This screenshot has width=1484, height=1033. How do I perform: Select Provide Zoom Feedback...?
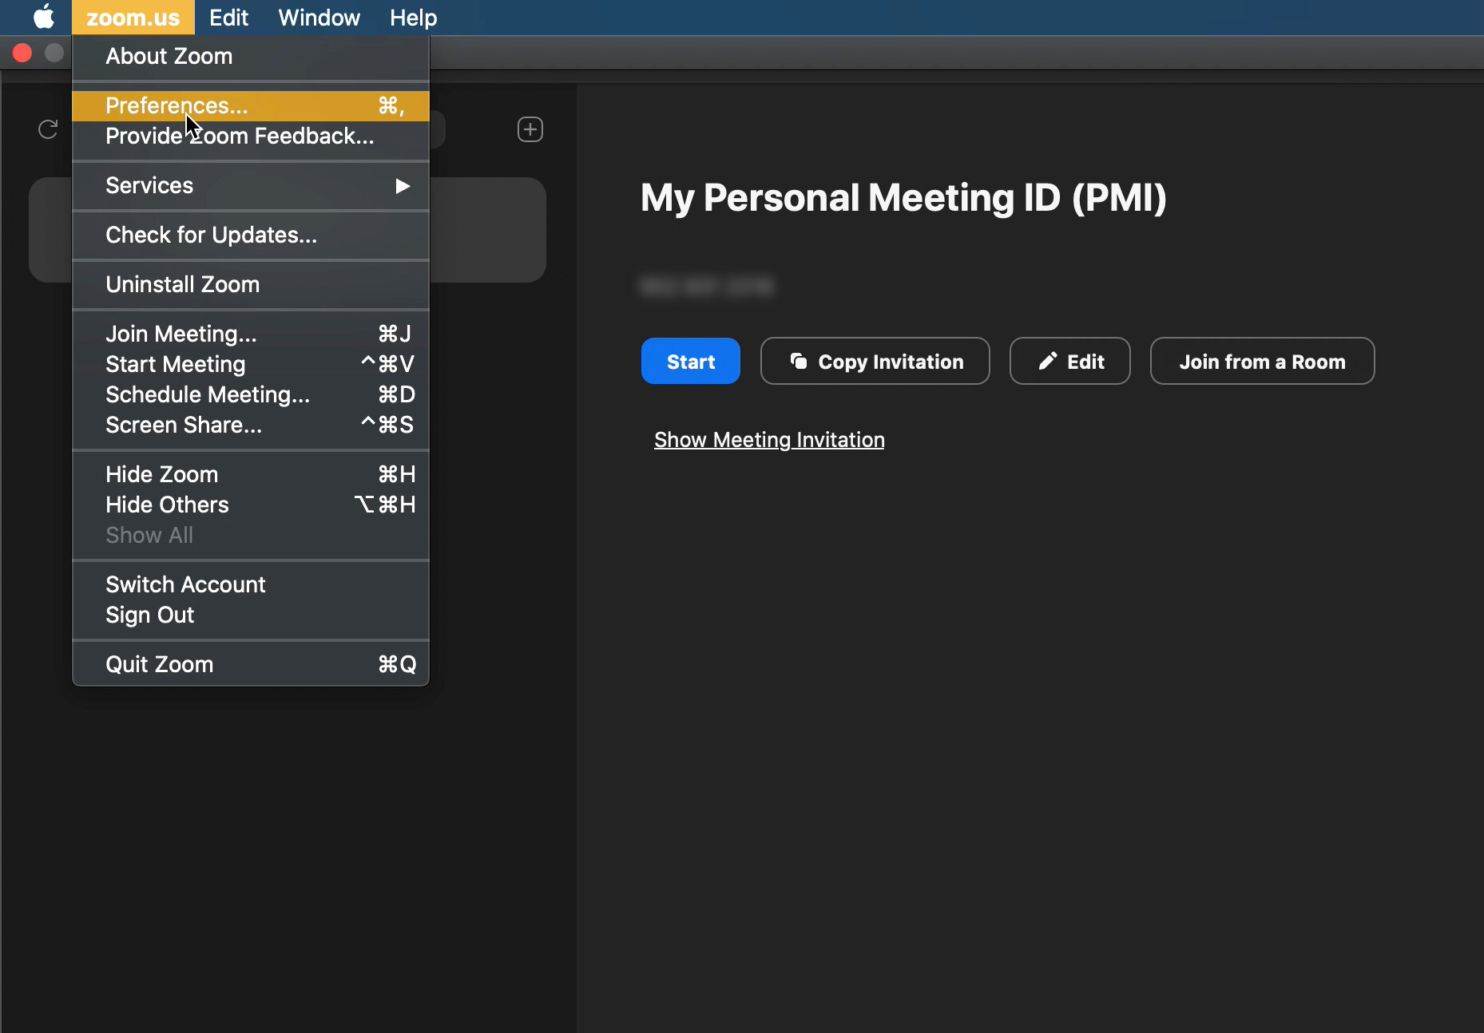point(251,136)
